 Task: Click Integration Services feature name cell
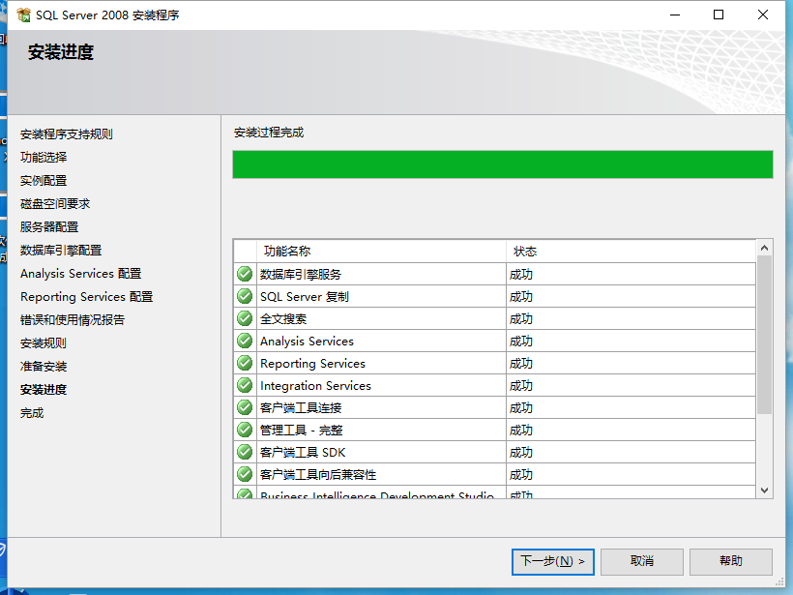point(381,385)
